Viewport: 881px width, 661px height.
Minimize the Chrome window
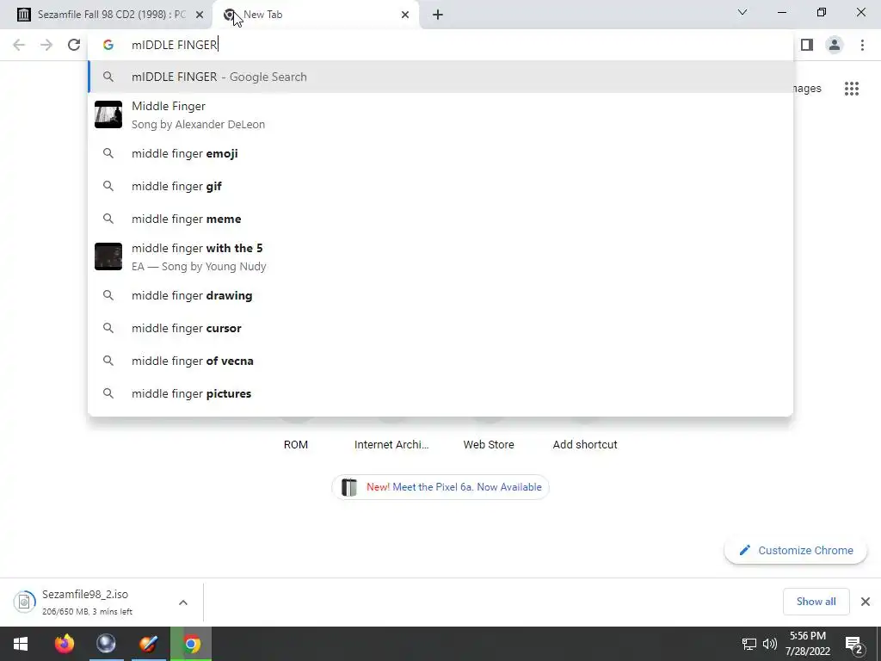click(x=782, y=12)
